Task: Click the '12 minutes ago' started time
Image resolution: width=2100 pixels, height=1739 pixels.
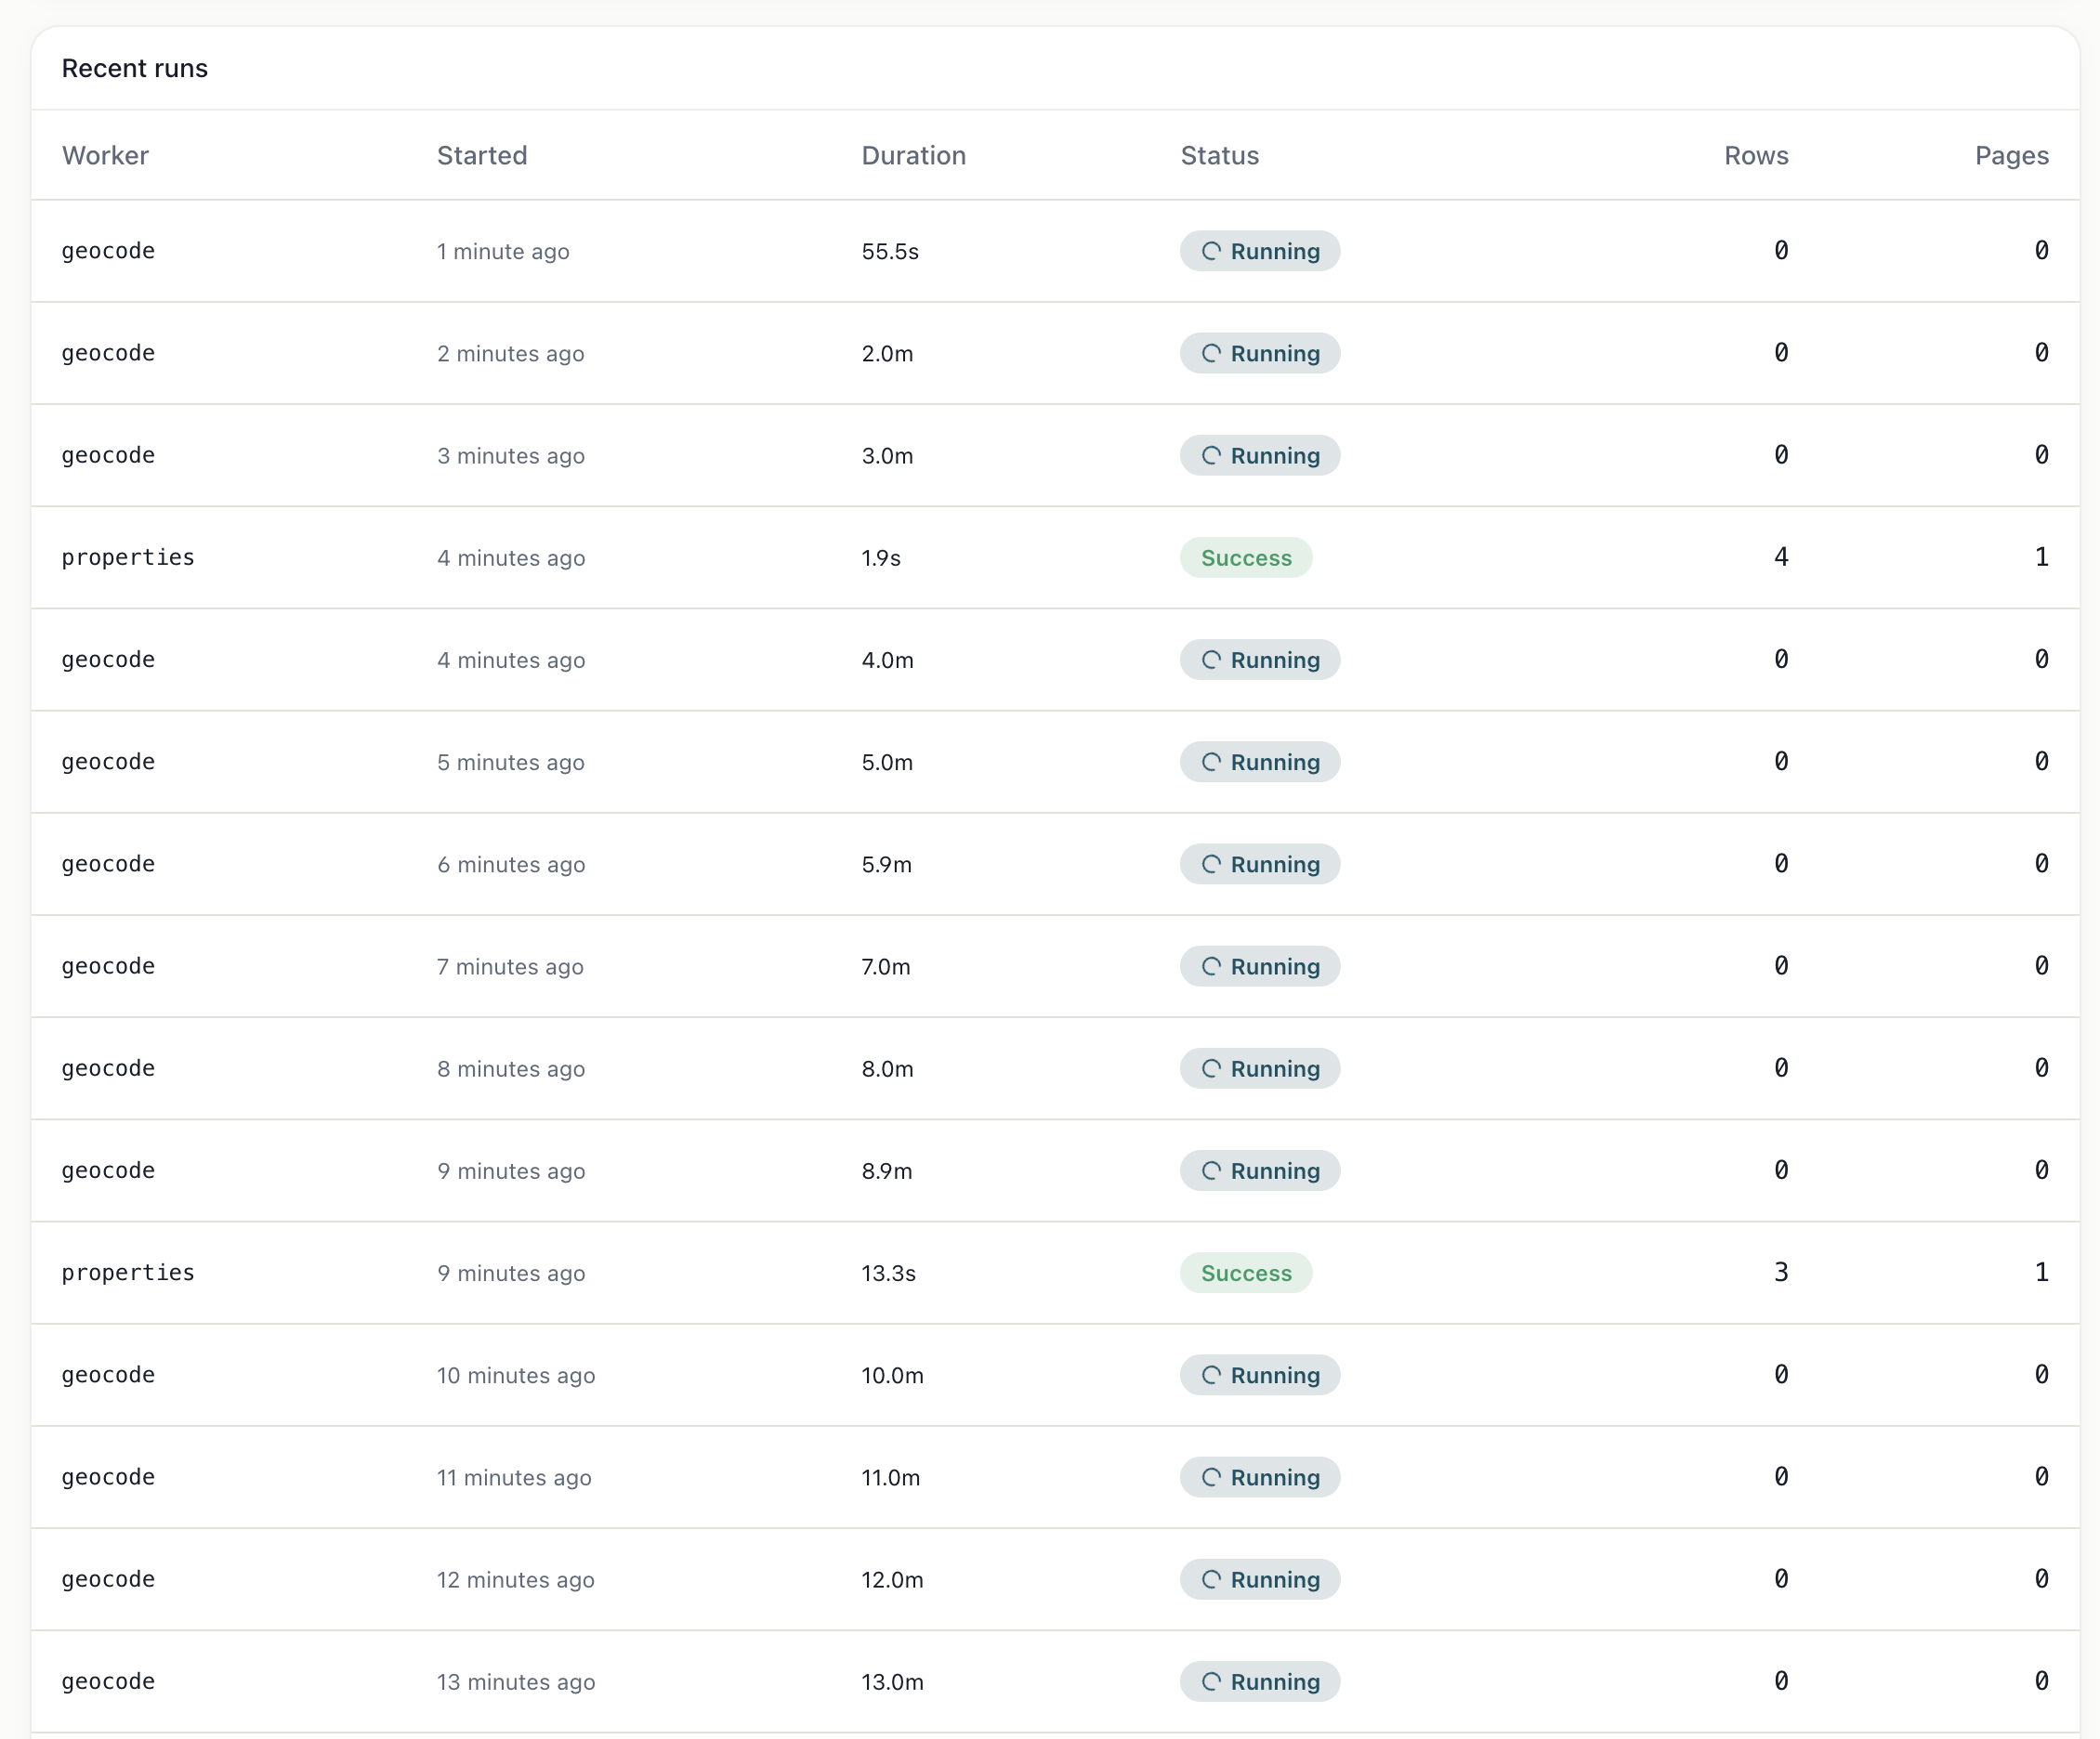Action: click(x=516, y=1579)
